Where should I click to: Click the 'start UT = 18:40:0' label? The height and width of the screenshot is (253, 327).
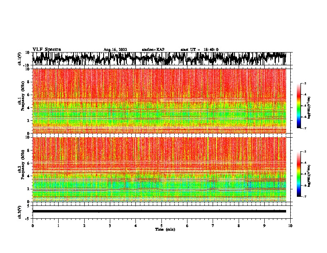[199, 50]
